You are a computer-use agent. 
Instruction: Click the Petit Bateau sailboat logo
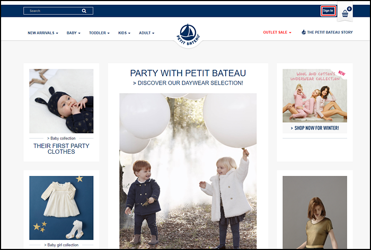[188, 35]
